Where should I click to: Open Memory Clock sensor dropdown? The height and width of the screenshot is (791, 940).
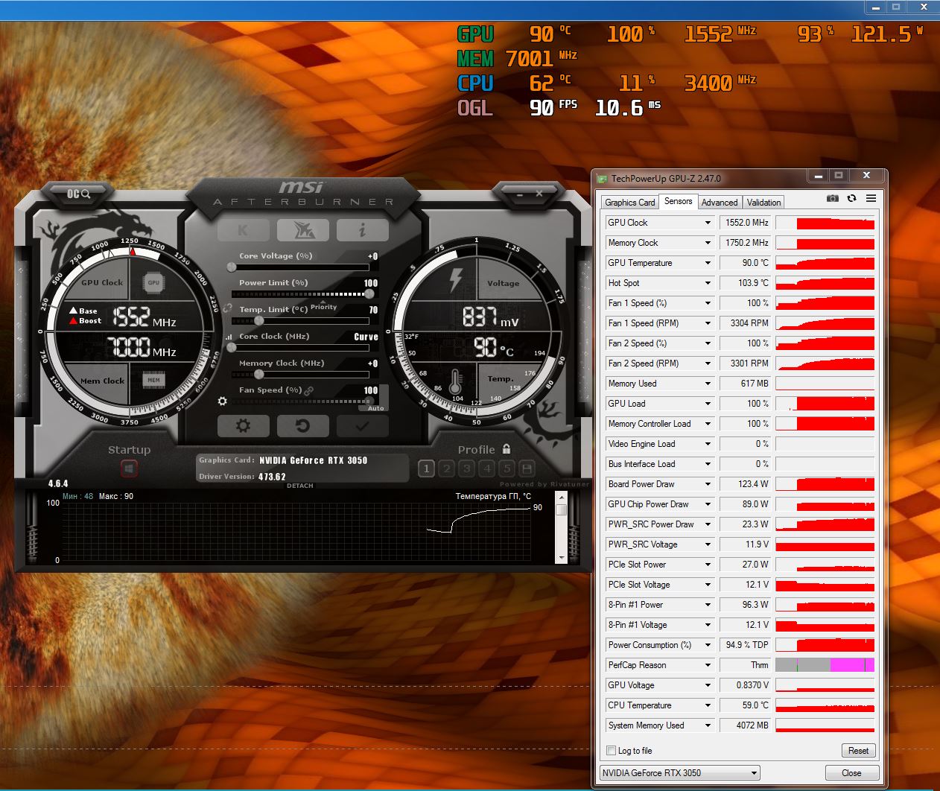pos(708,243)
